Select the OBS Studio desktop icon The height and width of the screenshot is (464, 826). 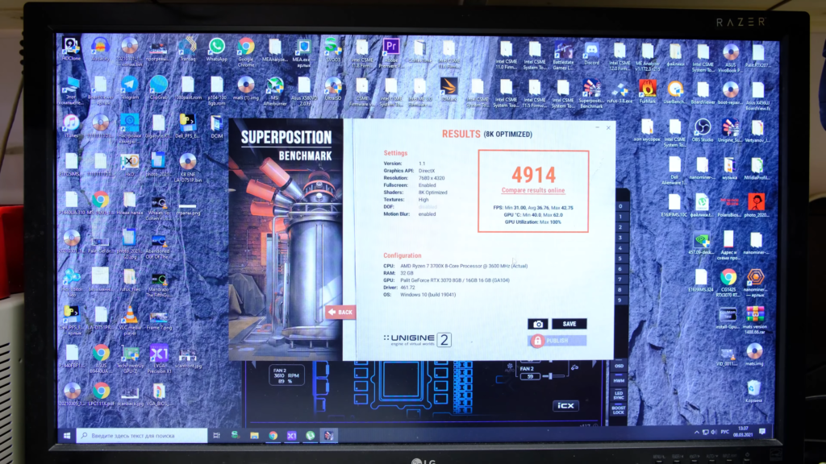click(x=702, y=127)
